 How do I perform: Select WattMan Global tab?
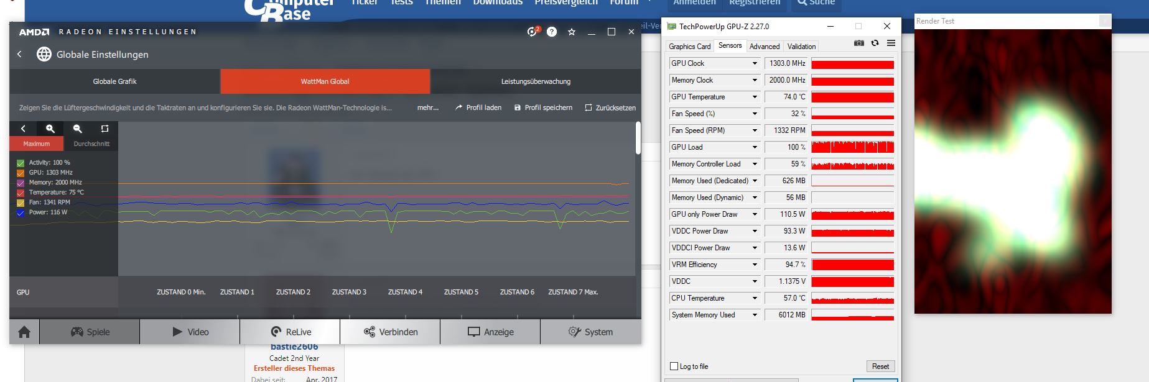[325, 81]
